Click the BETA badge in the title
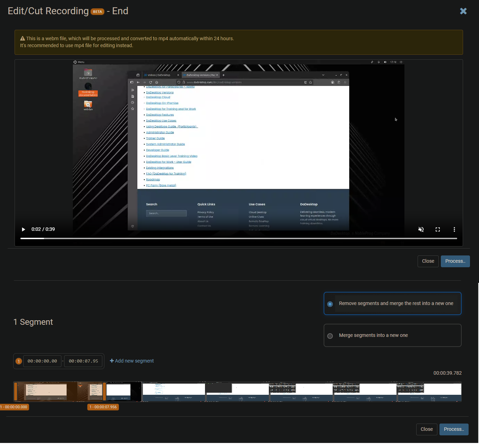The width and height of the screenshot is (479, 444). pyautogui.click(x=97, y=12)
